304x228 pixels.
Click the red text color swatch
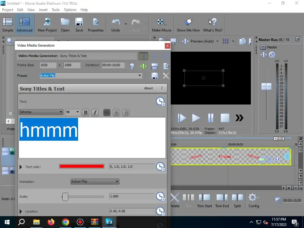coord(82,166)
